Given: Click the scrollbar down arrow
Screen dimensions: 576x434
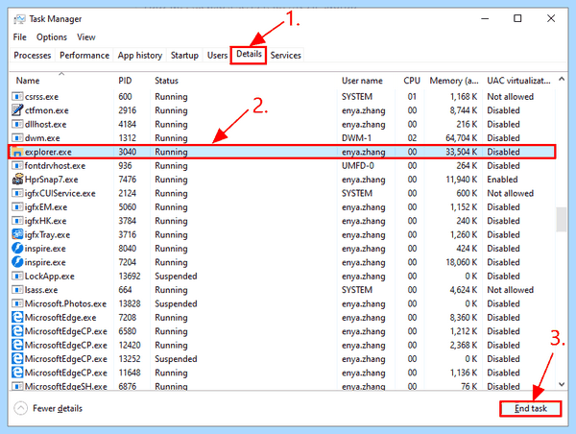Looking at the screenshot, I should 562,384.
